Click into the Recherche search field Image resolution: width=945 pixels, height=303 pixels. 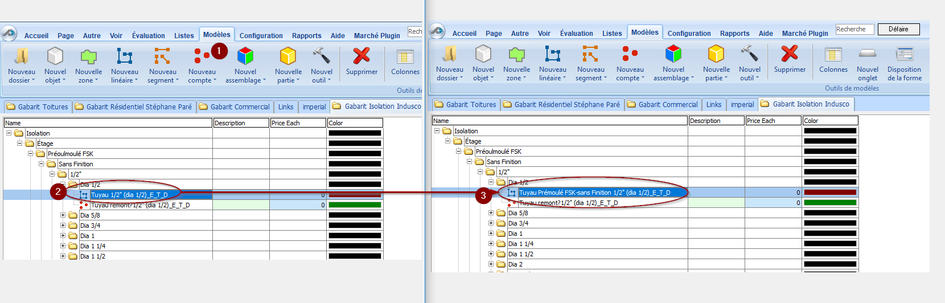[854, 29]
